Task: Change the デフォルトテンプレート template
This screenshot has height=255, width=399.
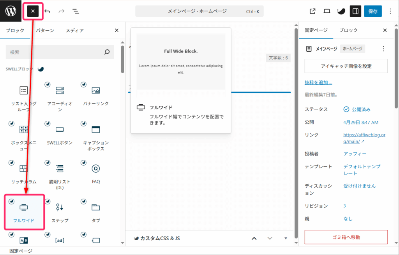Action: 362,170
